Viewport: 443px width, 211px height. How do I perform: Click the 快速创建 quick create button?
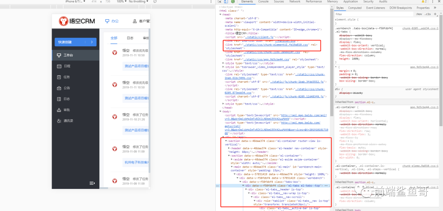point(75,42)
